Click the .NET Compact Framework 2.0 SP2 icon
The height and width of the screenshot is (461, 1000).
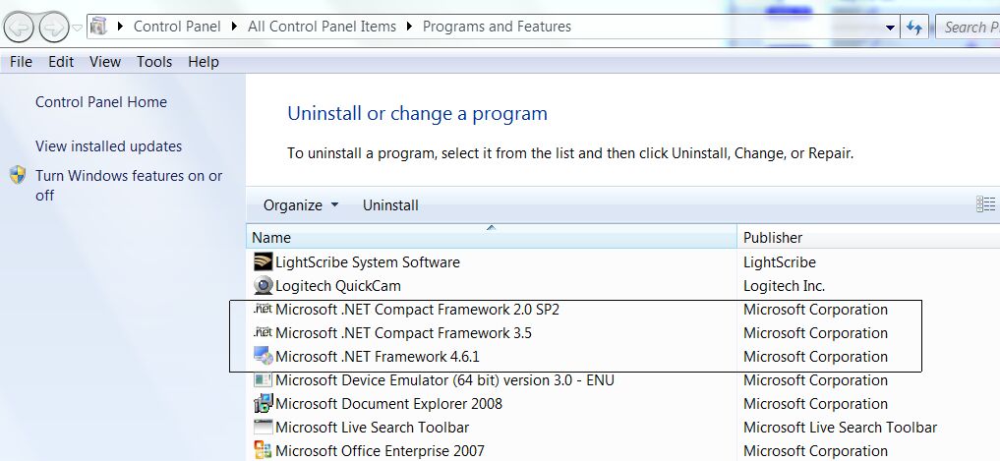pyautogui.click(x=263, y=310)
